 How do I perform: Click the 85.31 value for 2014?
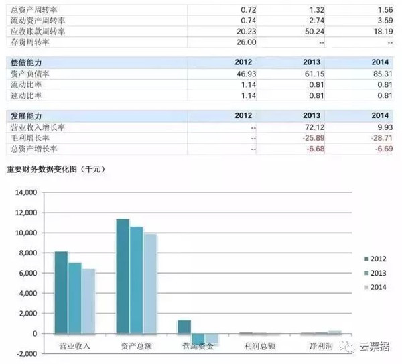383,74
